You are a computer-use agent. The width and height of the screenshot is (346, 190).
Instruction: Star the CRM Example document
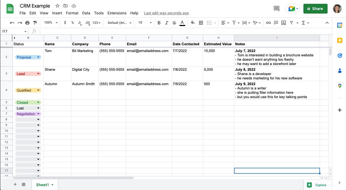(57, 6)
